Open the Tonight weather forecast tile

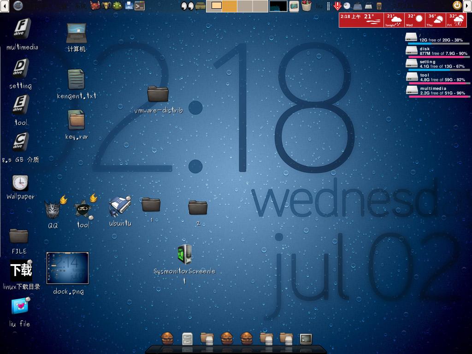click(x=394, y=20)
